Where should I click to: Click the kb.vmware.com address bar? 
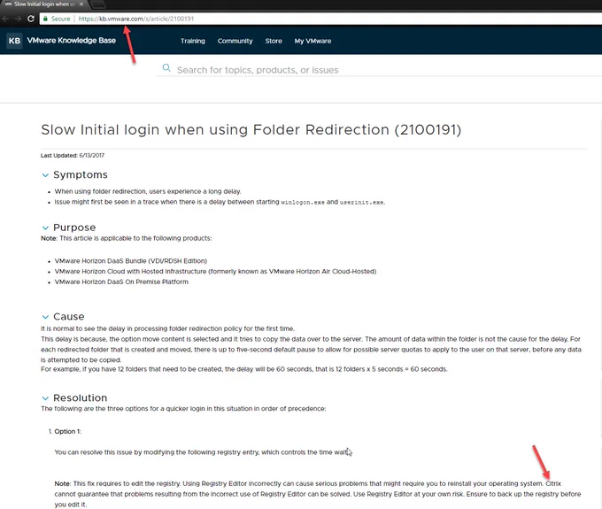click(x=320, y=19)
